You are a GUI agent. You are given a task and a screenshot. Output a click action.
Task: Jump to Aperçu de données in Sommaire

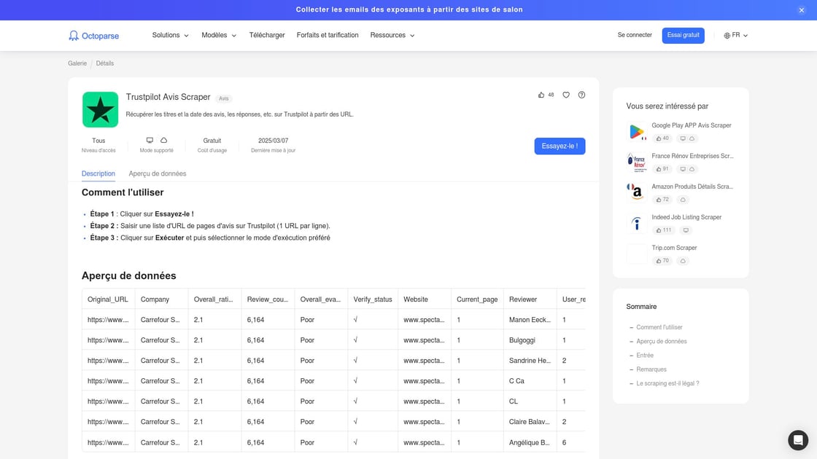661,342
